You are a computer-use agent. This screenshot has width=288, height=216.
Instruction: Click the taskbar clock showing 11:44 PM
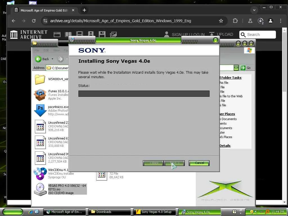pyautogui.click(x=277, y=212)
